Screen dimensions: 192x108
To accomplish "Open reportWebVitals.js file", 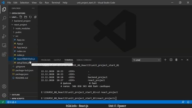I will point(23,59).
